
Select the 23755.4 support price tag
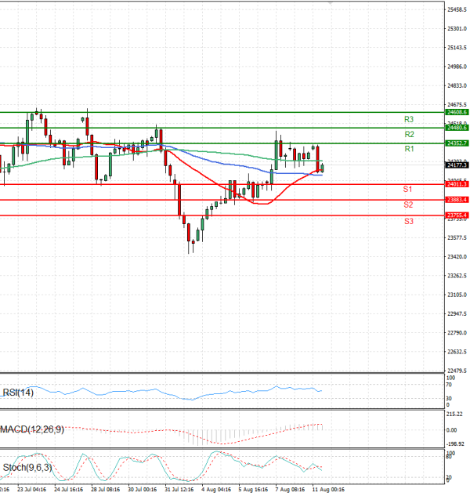(x=457, y=215)
